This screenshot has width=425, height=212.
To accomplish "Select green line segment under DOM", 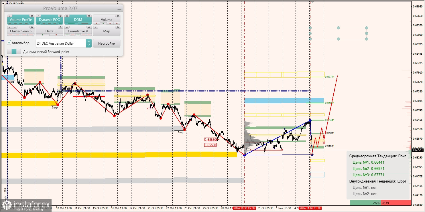I will coord(71,23).
